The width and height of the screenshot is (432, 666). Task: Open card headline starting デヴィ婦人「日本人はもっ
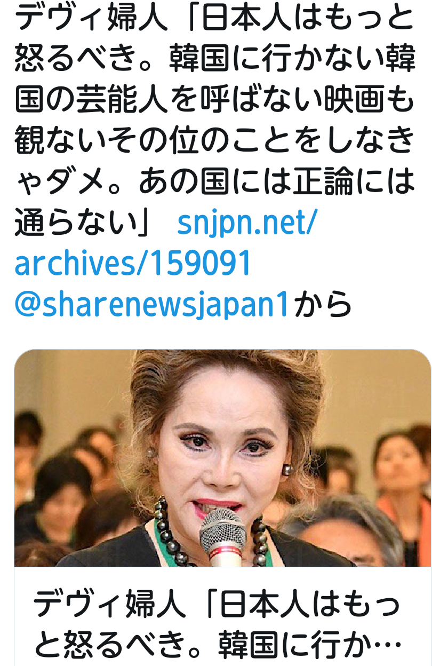217,605
